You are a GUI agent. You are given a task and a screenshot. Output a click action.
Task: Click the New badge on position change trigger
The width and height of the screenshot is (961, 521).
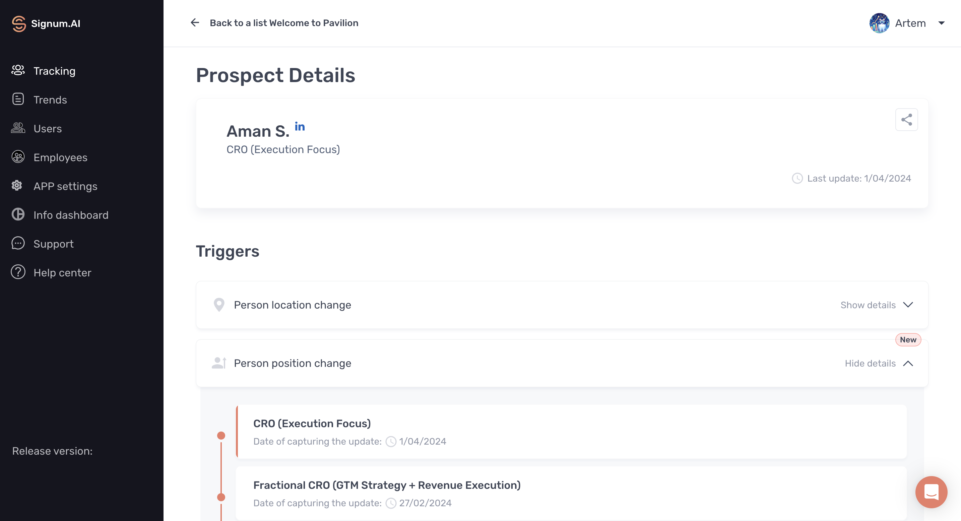click(x=908, y=339)
